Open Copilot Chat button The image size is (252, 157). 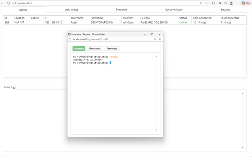[246, 3]
